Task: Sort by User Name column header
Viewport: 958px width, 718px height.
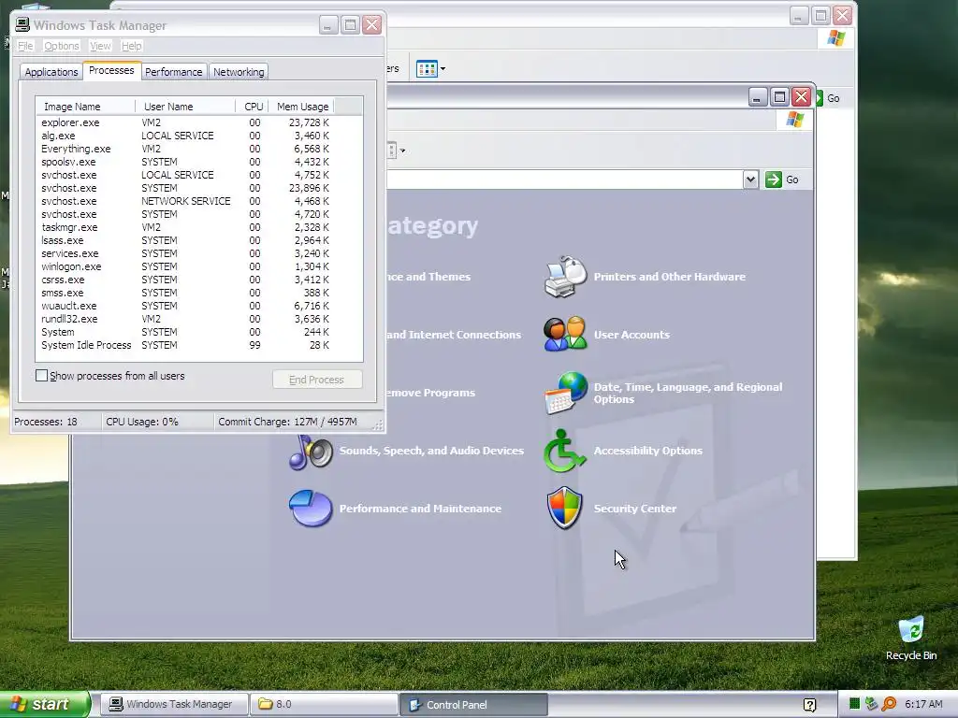Action: pyautogui.click(x=185, y=107)
